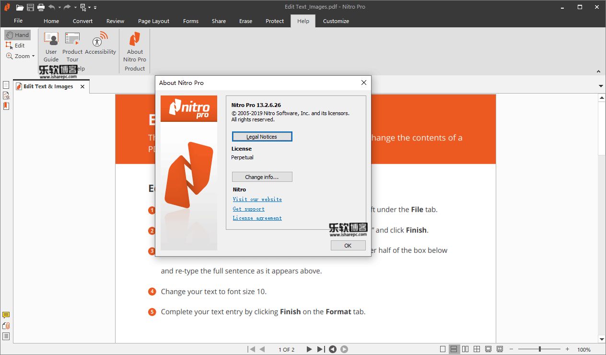The height and width of the screenshot is (355, 606).
Task: Open the Attachments pane paperclip icon
Action: [x=6, y=326]
